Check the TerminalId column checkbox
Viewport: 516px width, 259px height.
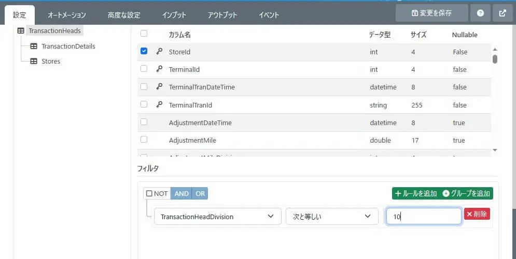(x=144, y=69)
